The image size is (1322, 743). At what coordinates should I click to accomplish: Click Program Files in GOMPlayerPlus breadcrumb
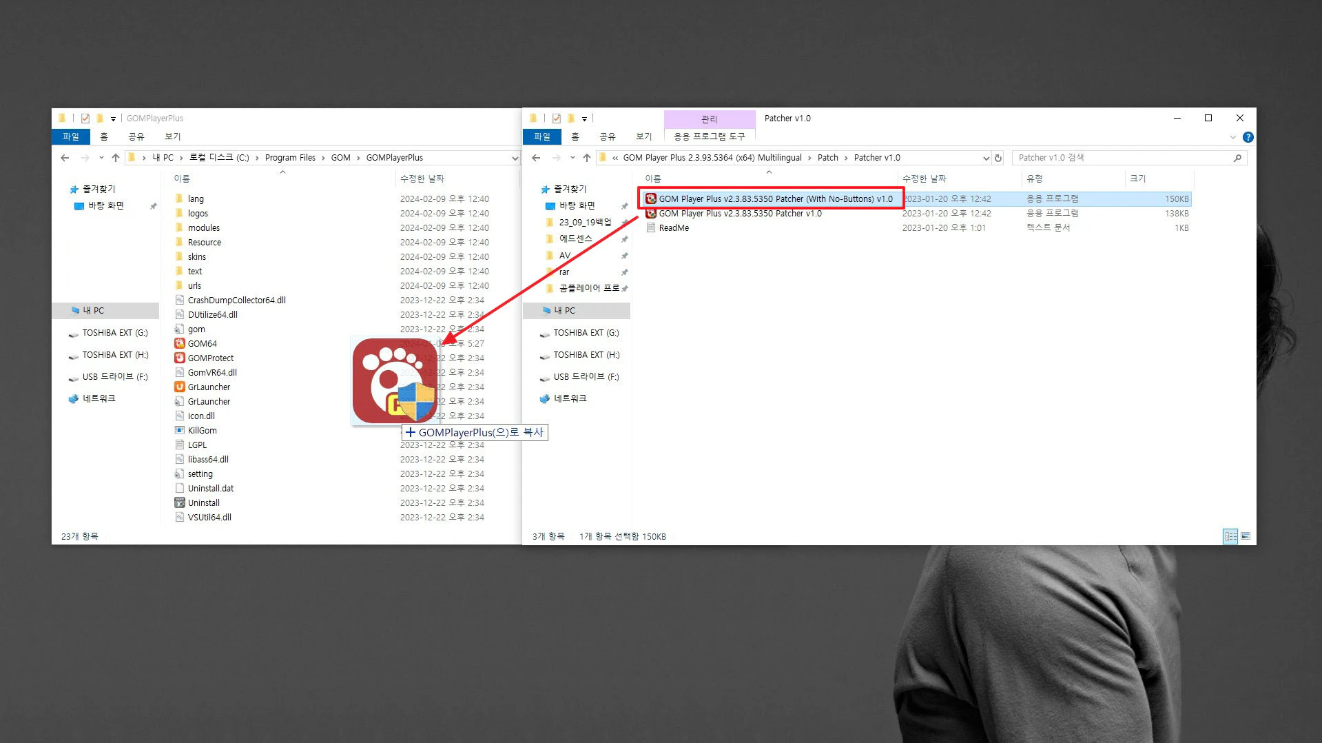tap(290, 158)
